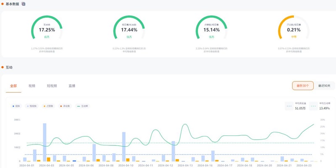Click the orange bullet before 互动 heading
The image size is (336, 168).
pos(3,67)
